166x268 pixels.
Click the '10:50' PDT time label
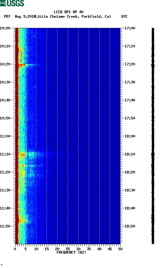5,118
